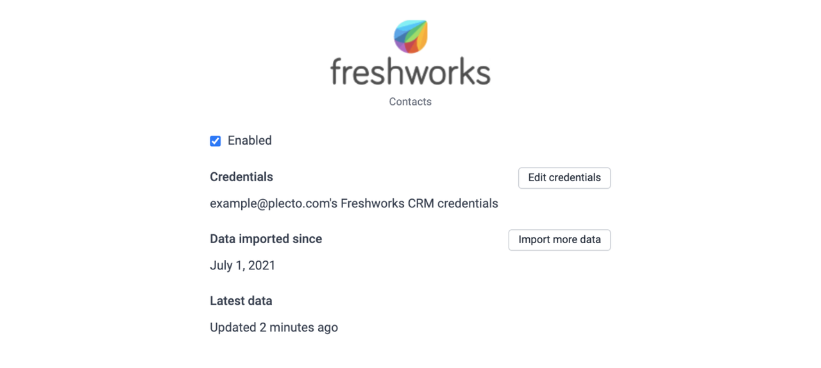Select the Credentials section heading
821x368 pixels.
(x=241, y=177)
